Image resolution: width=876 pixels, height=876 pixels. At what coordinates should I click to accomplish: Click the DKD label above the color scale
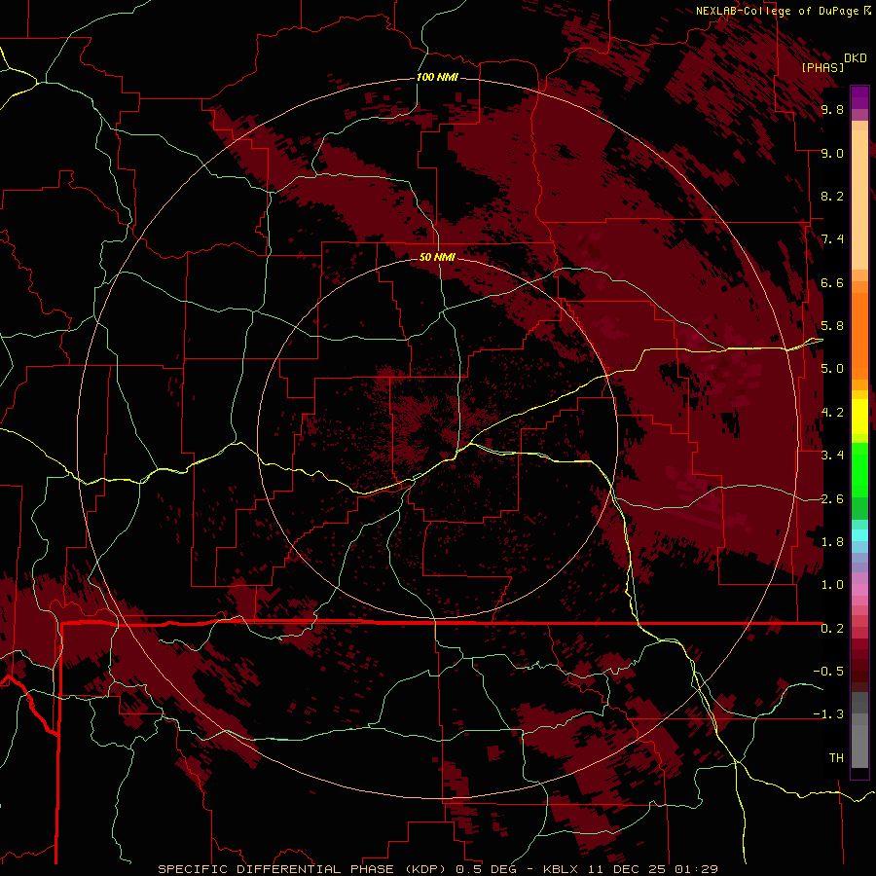(856, 58)
